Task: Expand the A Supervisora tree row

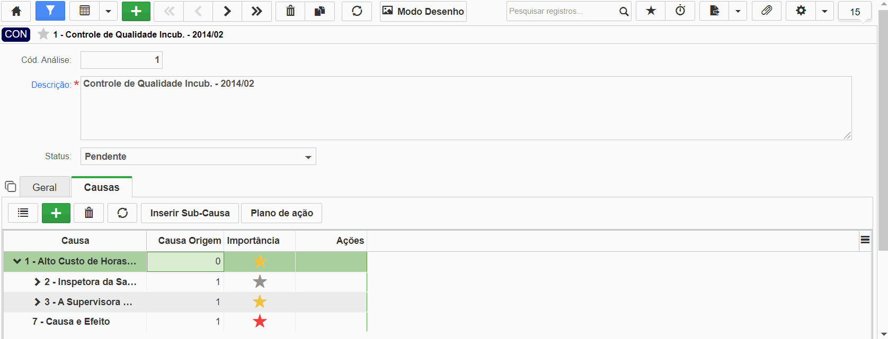Action: (x=37, y=302)
